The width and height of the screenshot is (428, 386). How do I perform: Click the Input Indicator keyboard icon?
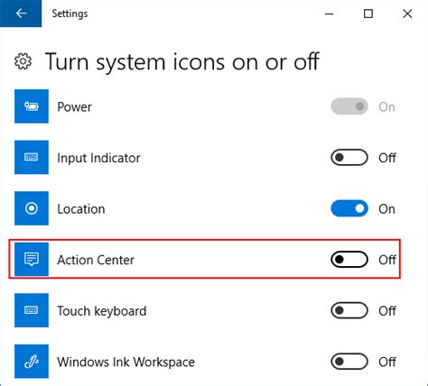pyautogui.click(x=32, y=157)
